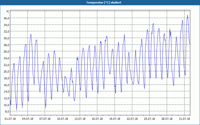Click the 10,0 y-axis label
This screenshot has width=200, height=125.
pyautogui.click(x=6, y=105)
